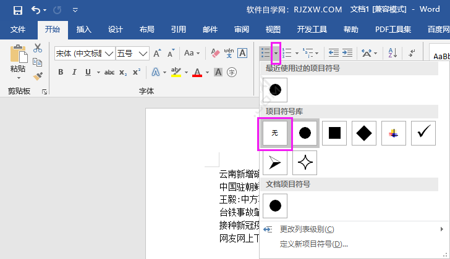Choose the arrowhead bullet
The image size is (450, 259).
(x=275, y=163)
